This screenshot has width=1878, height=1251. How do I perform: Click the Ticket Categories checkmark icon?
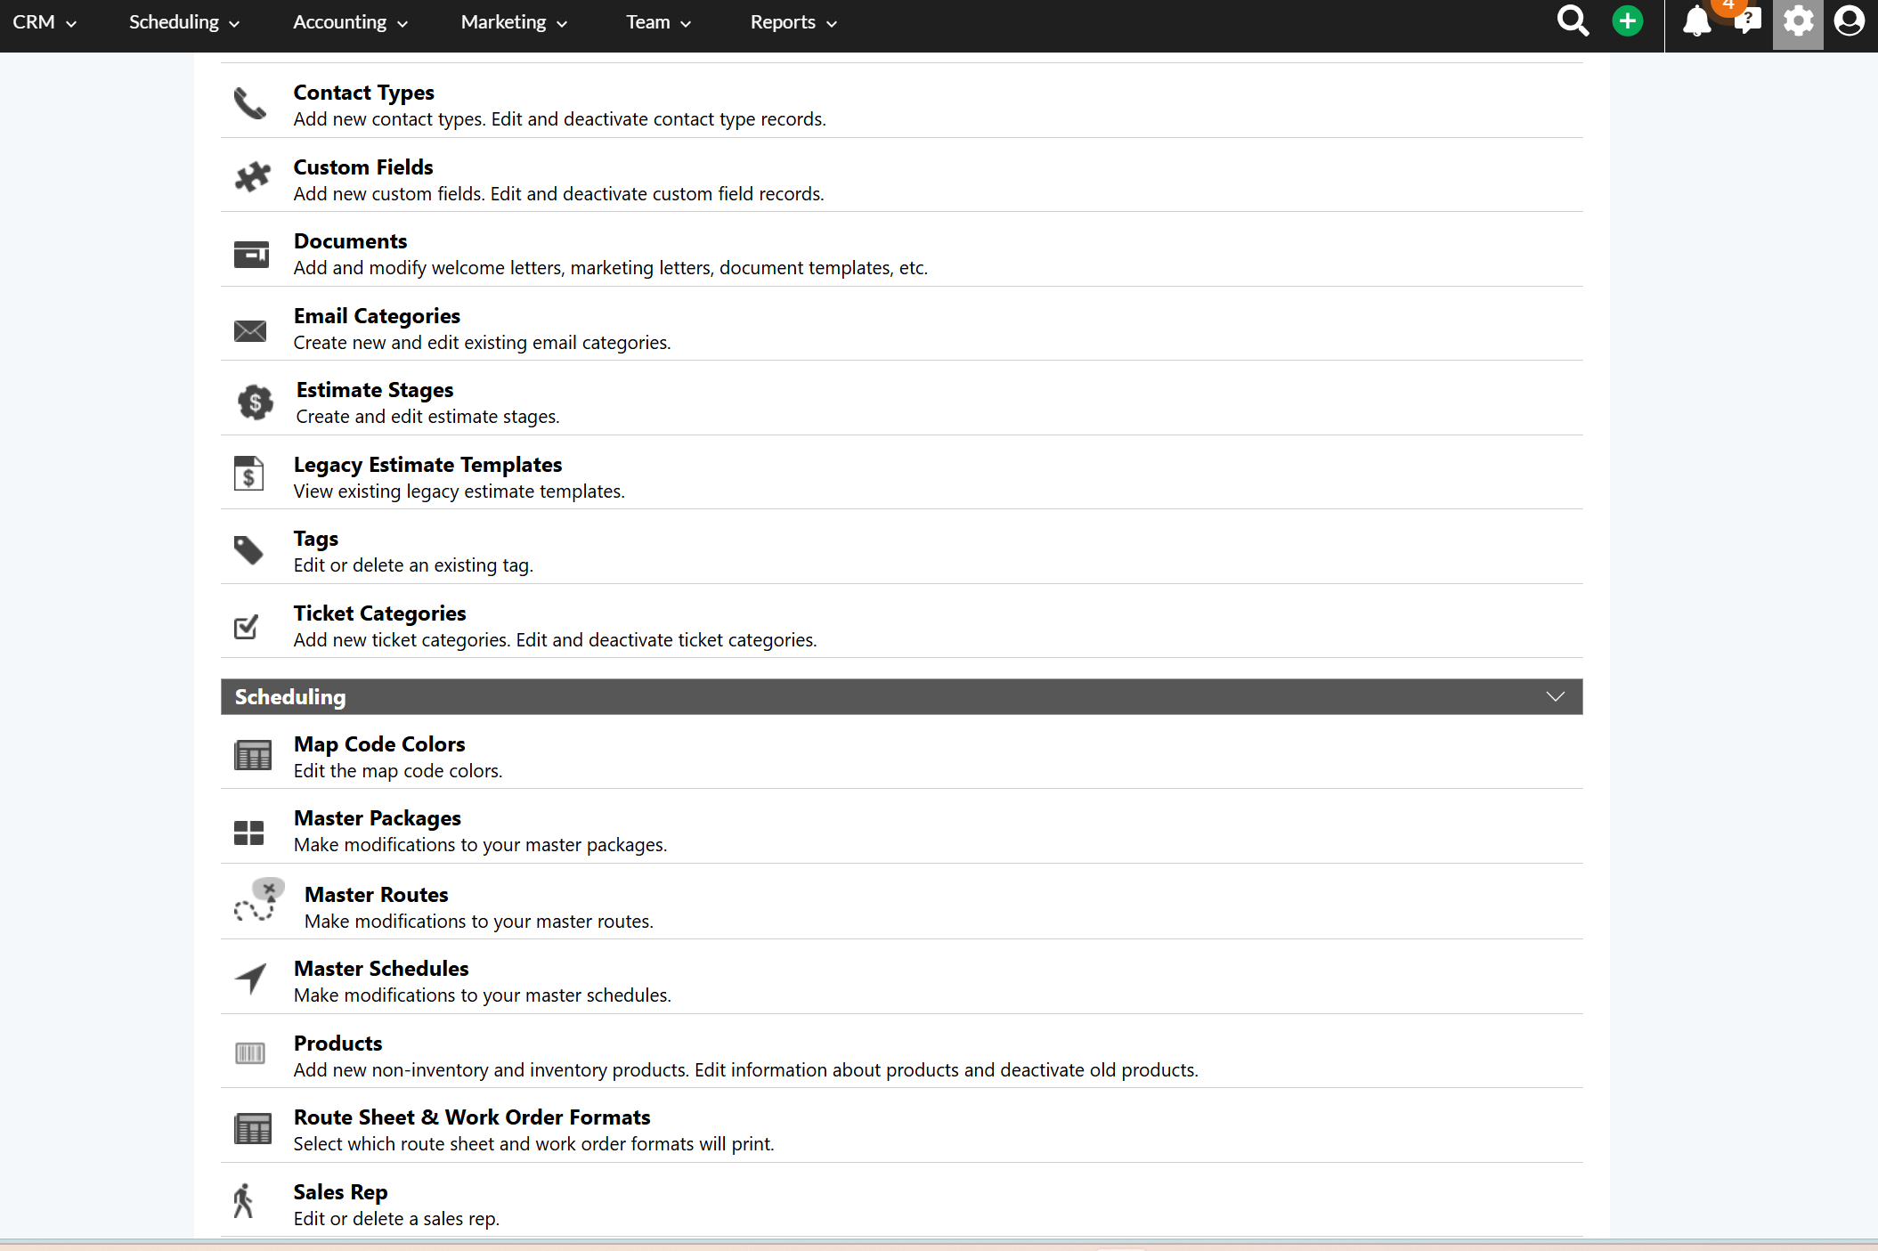tap(246, 627)
